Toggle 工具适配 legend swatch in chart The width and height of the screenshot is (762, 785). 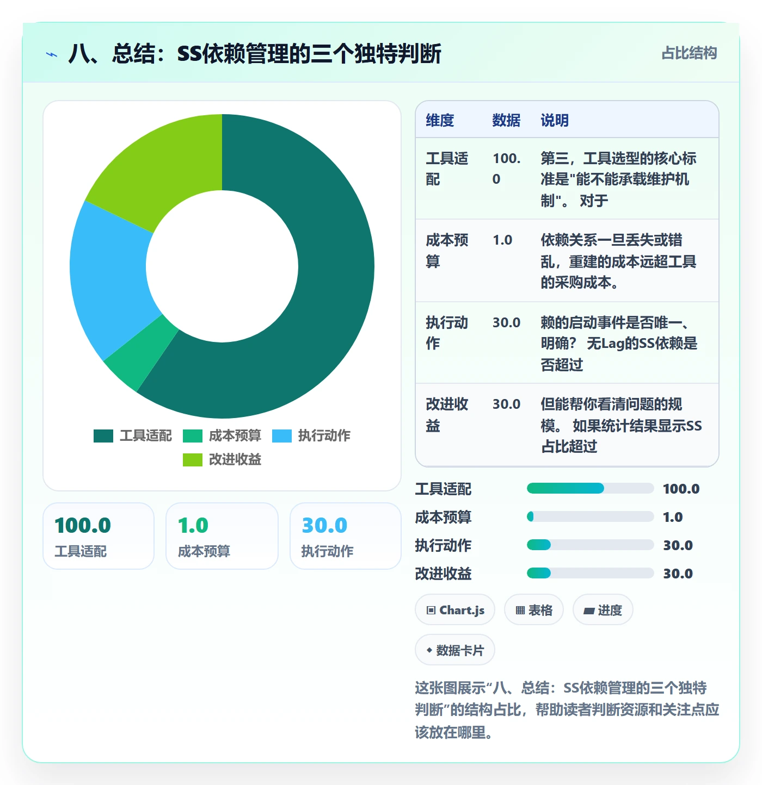tap(103, 436)
